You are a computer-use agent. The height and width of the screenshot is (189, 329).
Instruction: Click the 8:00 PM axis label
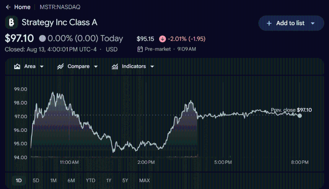300,162
